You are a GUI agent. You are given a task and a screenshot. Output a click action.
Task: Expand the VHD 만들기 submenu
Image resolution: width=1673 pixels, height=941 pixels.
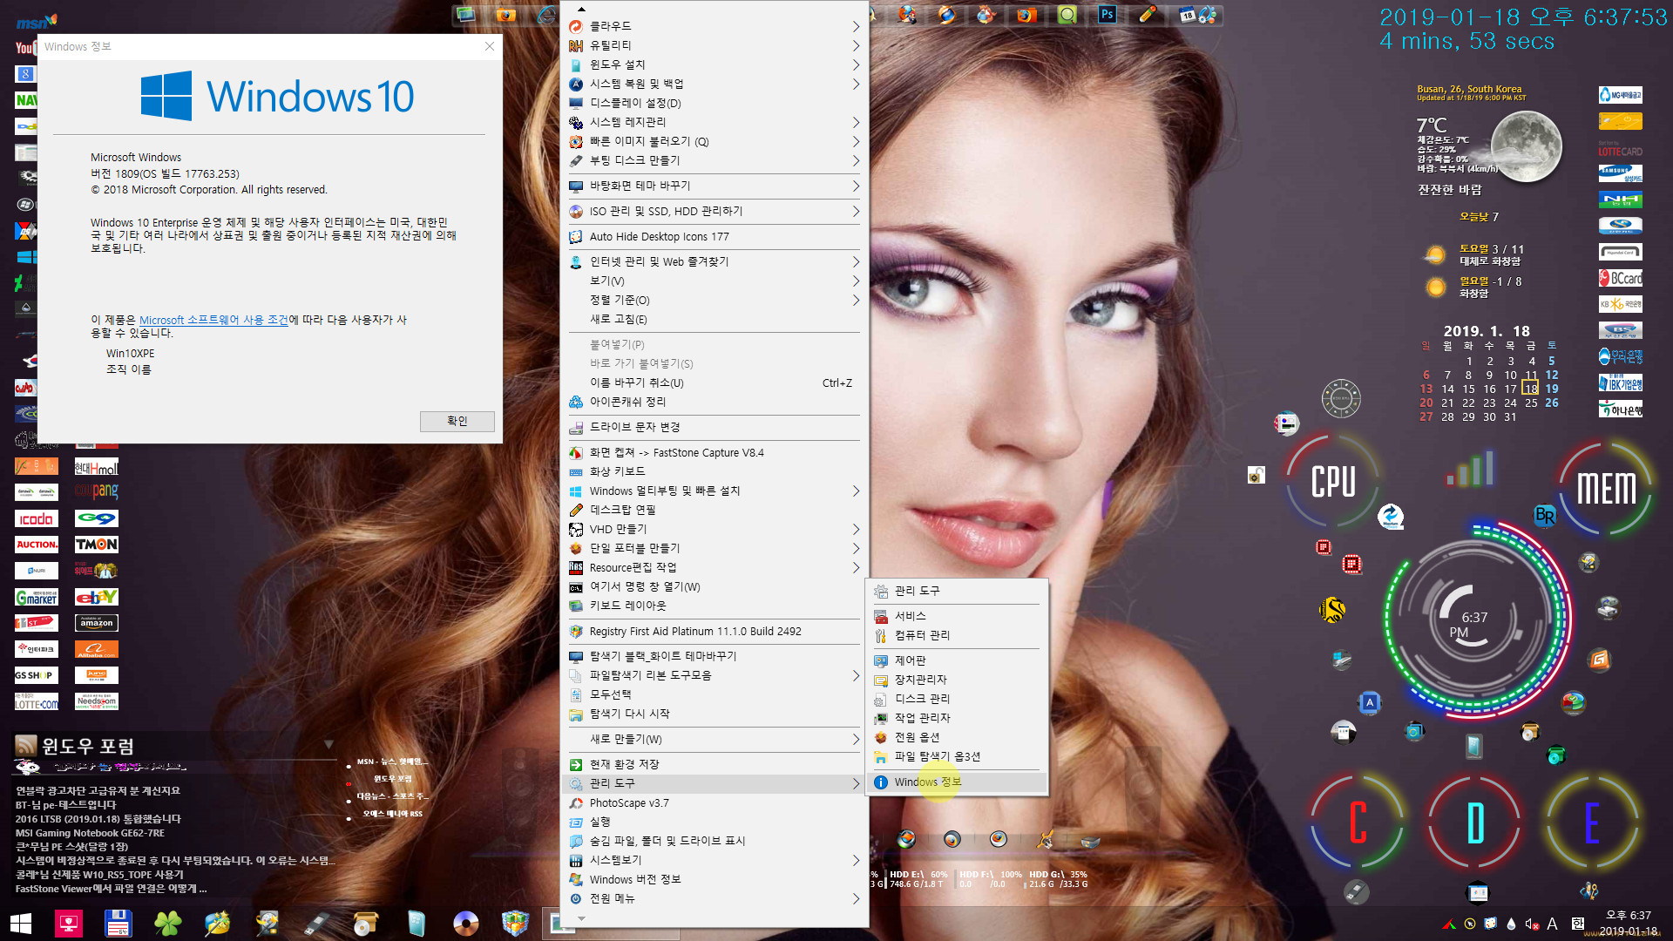714,529
